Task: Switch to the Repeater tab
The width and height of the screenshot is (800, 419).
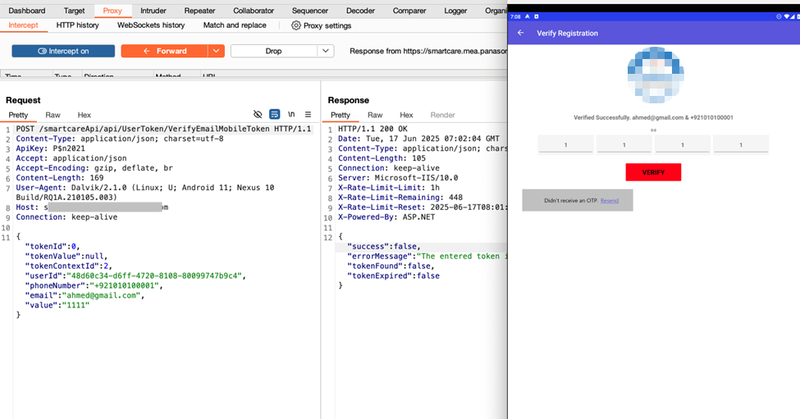Action: 199,11
